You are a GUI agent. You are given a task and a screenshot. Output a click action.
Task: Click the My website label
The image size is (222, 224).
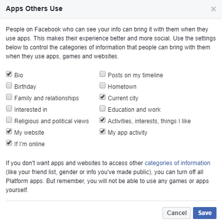[29, 133]
